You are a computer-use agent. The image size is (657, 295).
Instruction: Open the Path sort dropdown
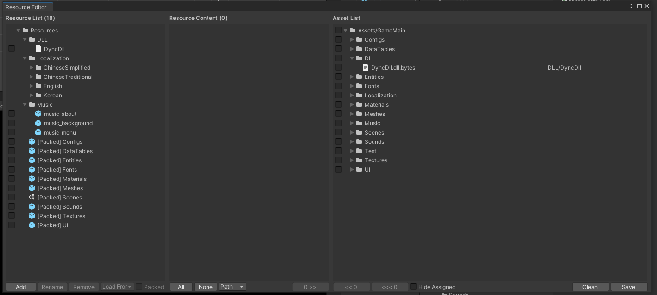pyautogui.click(x=232, y=287)
